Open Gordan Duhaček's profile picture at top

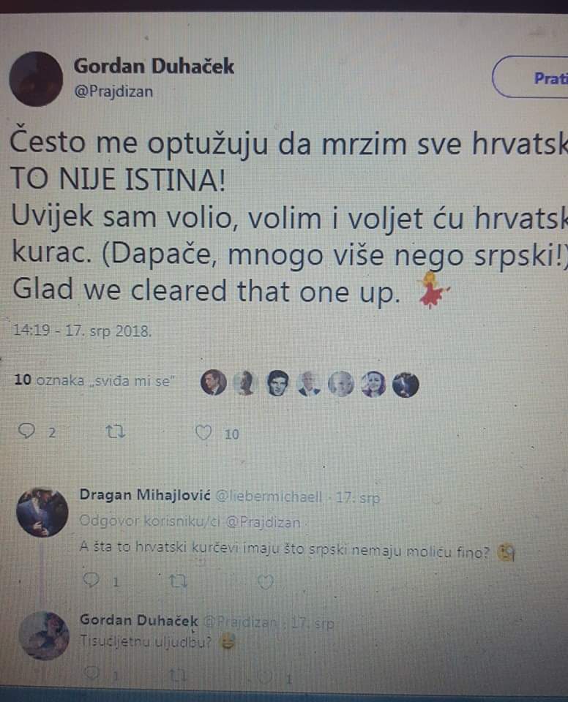[36, 79]
